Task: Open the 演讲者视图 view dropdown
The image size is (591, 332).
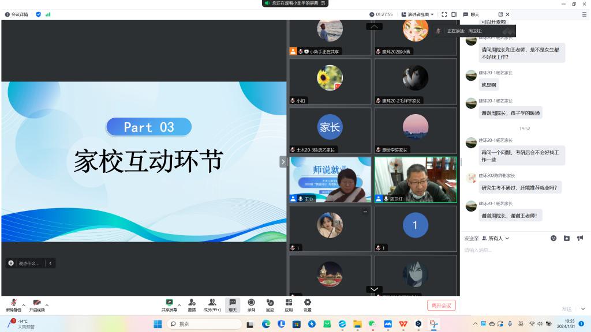Action: [x=421, y=14]
